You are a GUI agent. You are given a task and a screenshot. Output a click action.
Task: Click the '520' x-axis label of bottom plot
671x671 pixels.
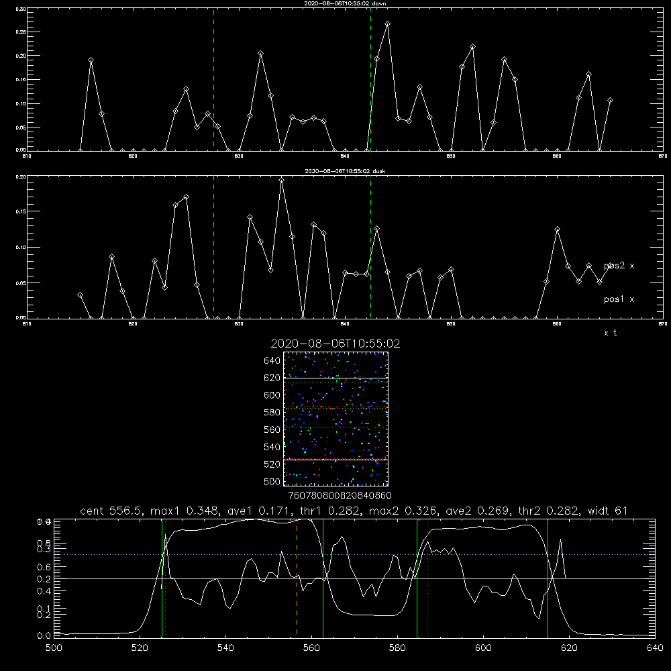[140, 648]
